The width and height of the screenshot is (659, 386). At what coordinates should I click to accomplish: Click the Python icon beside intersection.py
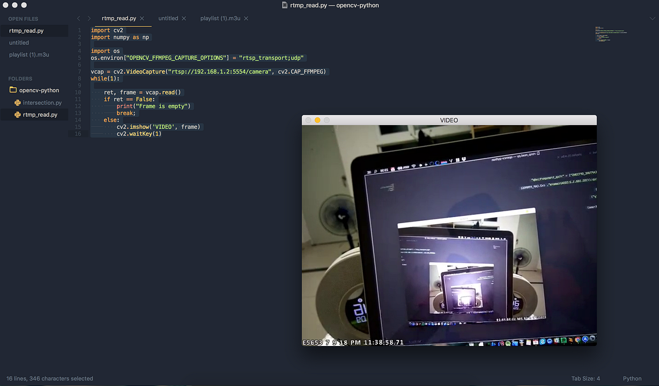19,103
